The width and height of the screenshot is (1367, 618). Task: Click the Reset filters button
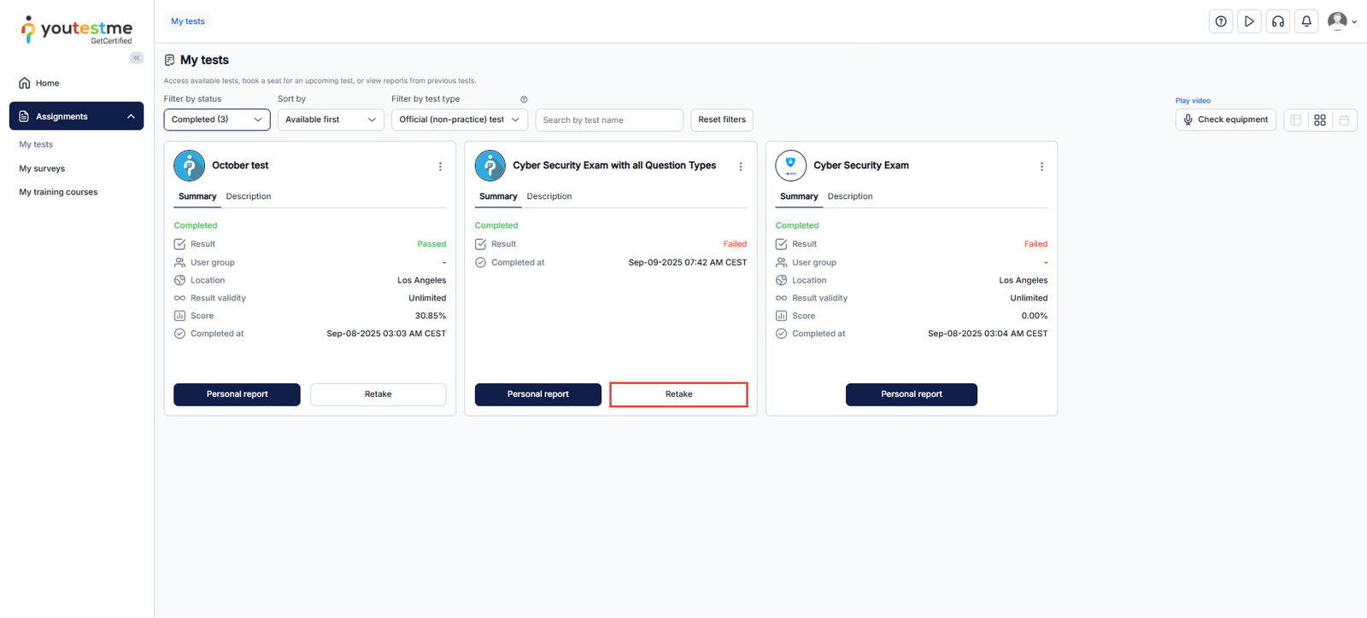[722, 120]
